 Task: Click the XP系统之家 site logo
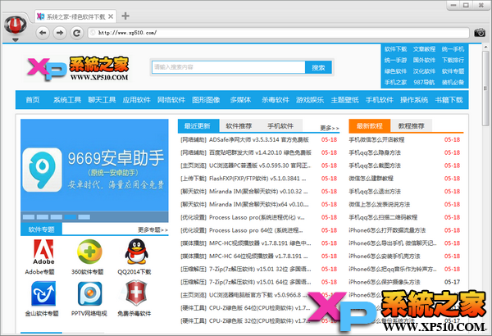[78, 68]
